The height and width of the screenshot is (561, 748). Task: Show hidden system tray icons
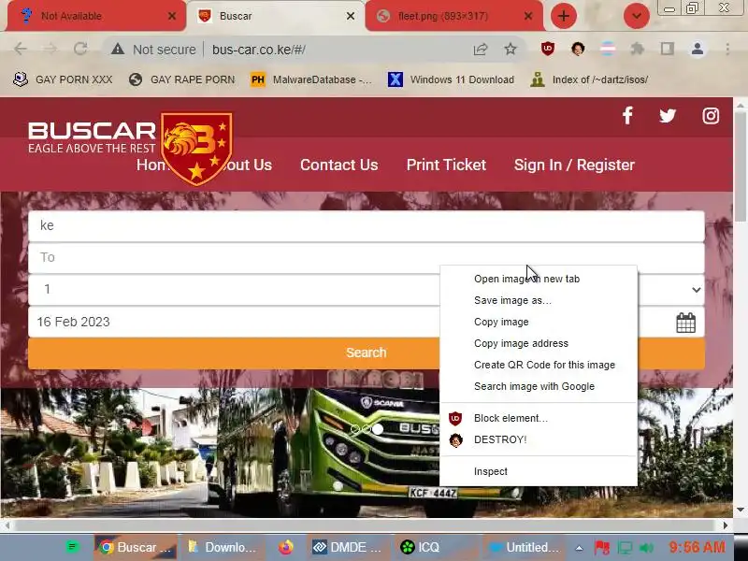coord(579,548)
